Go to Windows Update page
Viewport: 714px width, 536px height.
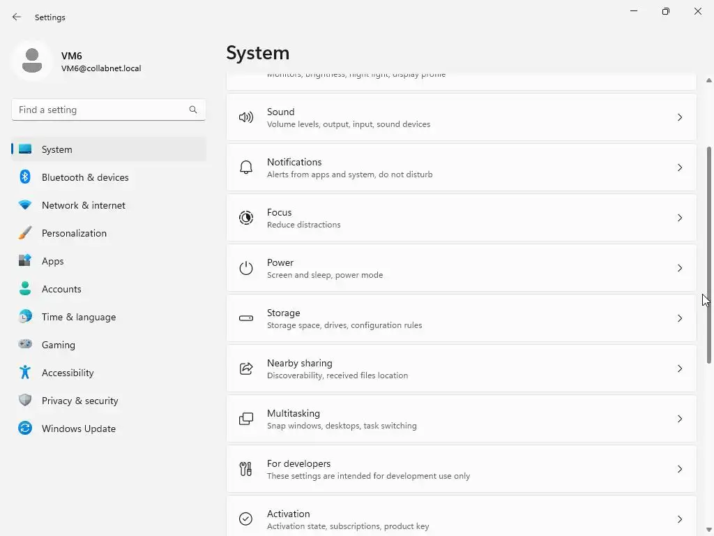78,429
